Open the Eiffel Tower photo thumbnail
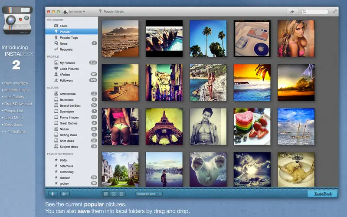Viewport: 347px width, 217px height. [x=164, y=126]
